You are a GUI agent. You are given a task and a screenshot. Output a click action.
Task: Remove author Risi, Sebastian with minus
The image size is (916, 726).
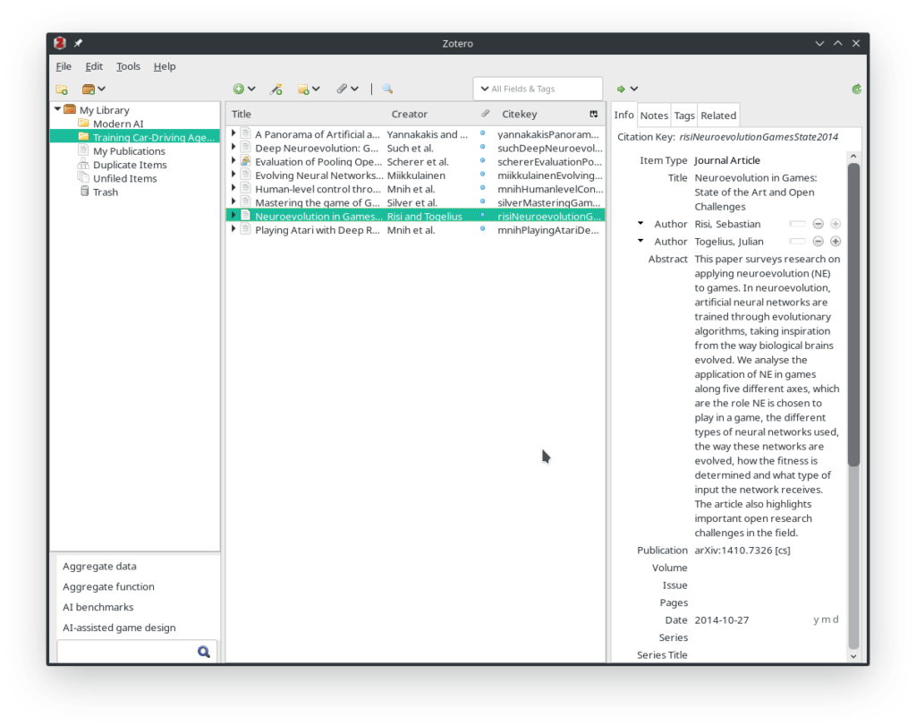818,224
